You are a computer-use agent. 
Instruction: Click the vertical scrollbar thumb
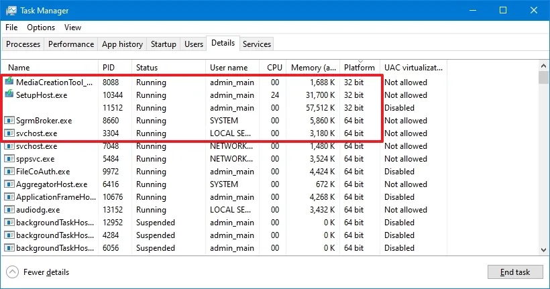coord(543,78)
